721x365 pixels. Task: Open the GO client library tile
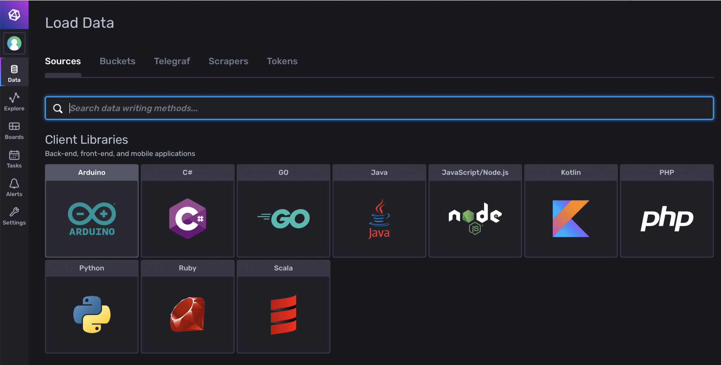pos(283,211)
